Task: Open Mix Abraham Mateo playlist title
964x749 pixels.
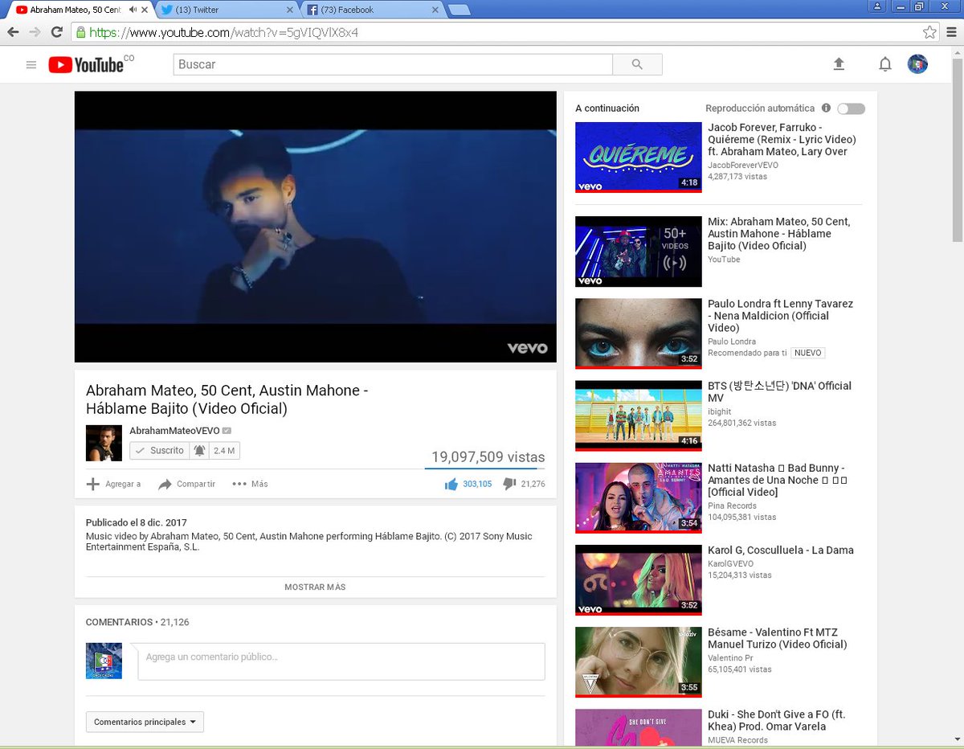Action: (778, 234)
